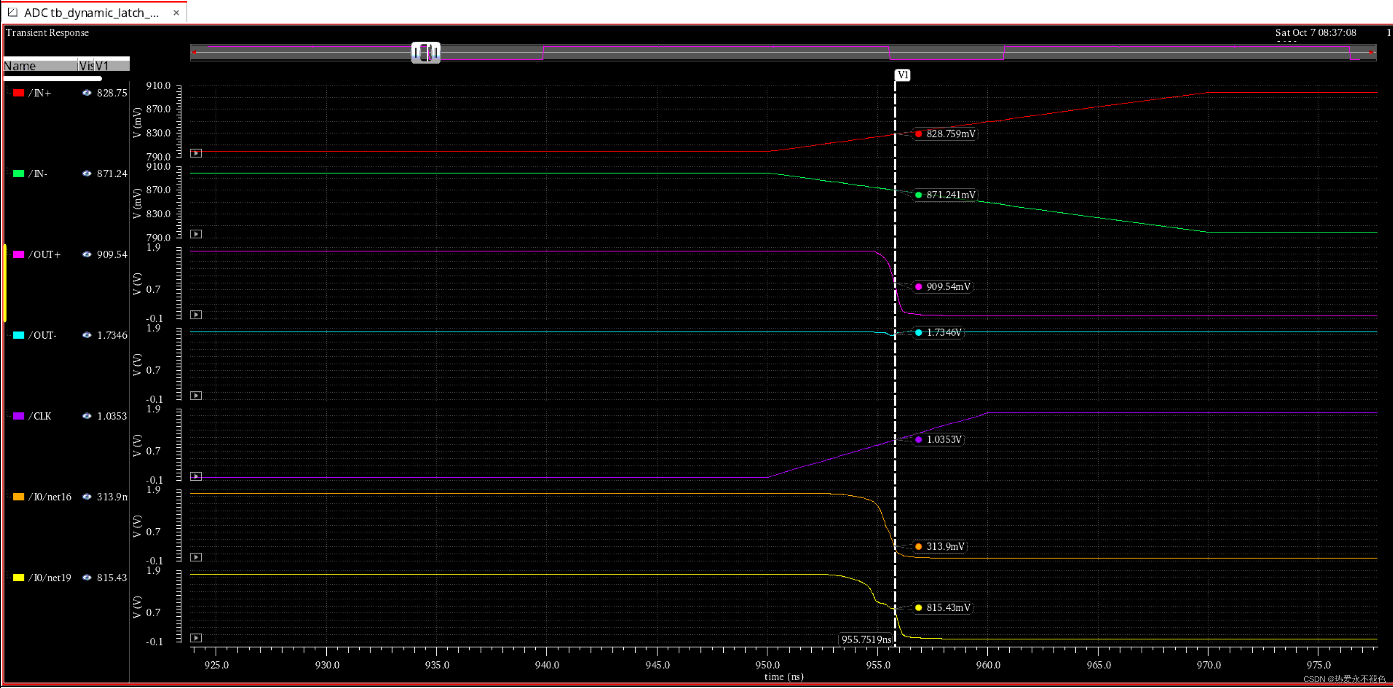Viewport: 1393px width, 688px height.
Task: Hide the /IN+ trace using its eye icon
Action: coord(87,93)
